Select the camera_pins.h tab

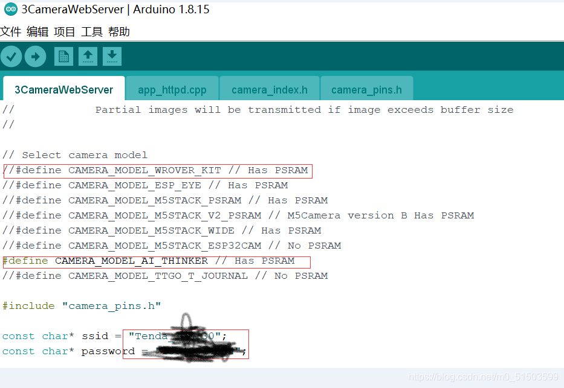pos(367,89)
